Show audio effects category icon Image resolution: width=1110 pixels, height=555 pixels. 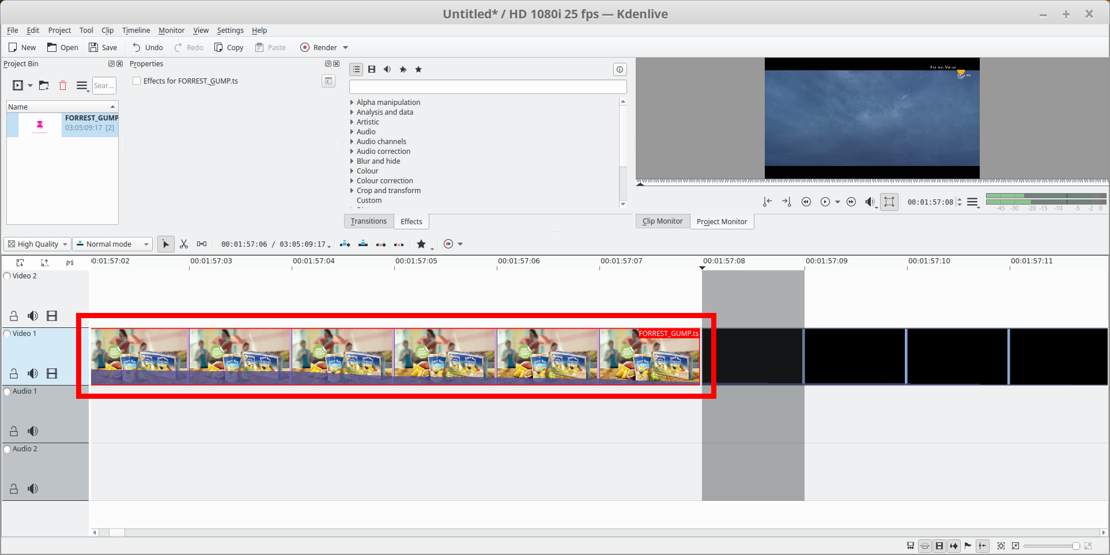coord(387,69)
